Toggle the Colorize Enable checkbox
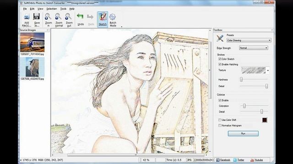 pyautogui.click(x=220, y=100)
